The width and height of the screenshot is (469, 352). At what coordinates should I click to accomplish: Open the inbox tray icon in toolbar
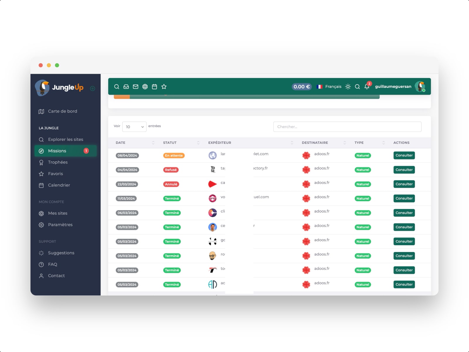pos(126,87)
